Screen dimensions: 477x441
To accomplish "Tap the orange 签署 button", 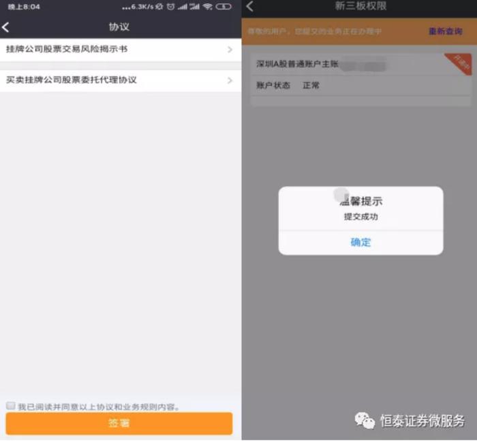I will pos(119,423).
